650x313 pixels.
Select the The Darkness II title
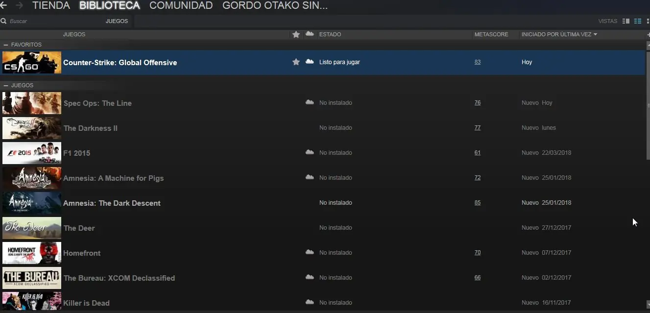[x=91, y=128]
